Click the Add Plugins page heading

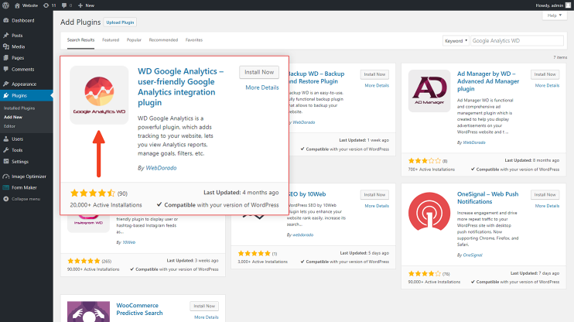(x=80, y=22)
